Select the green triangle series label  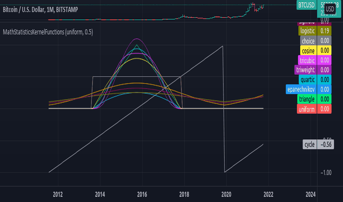[x=307, y=99]
